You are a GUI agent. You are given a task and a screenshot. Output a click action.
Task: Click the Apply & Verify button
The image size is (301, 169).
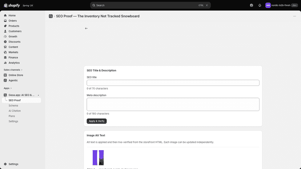point(97,121)
